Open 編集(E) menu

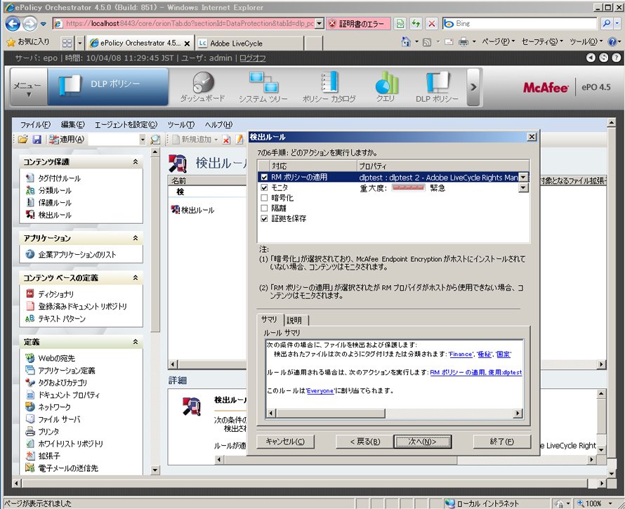72,125
